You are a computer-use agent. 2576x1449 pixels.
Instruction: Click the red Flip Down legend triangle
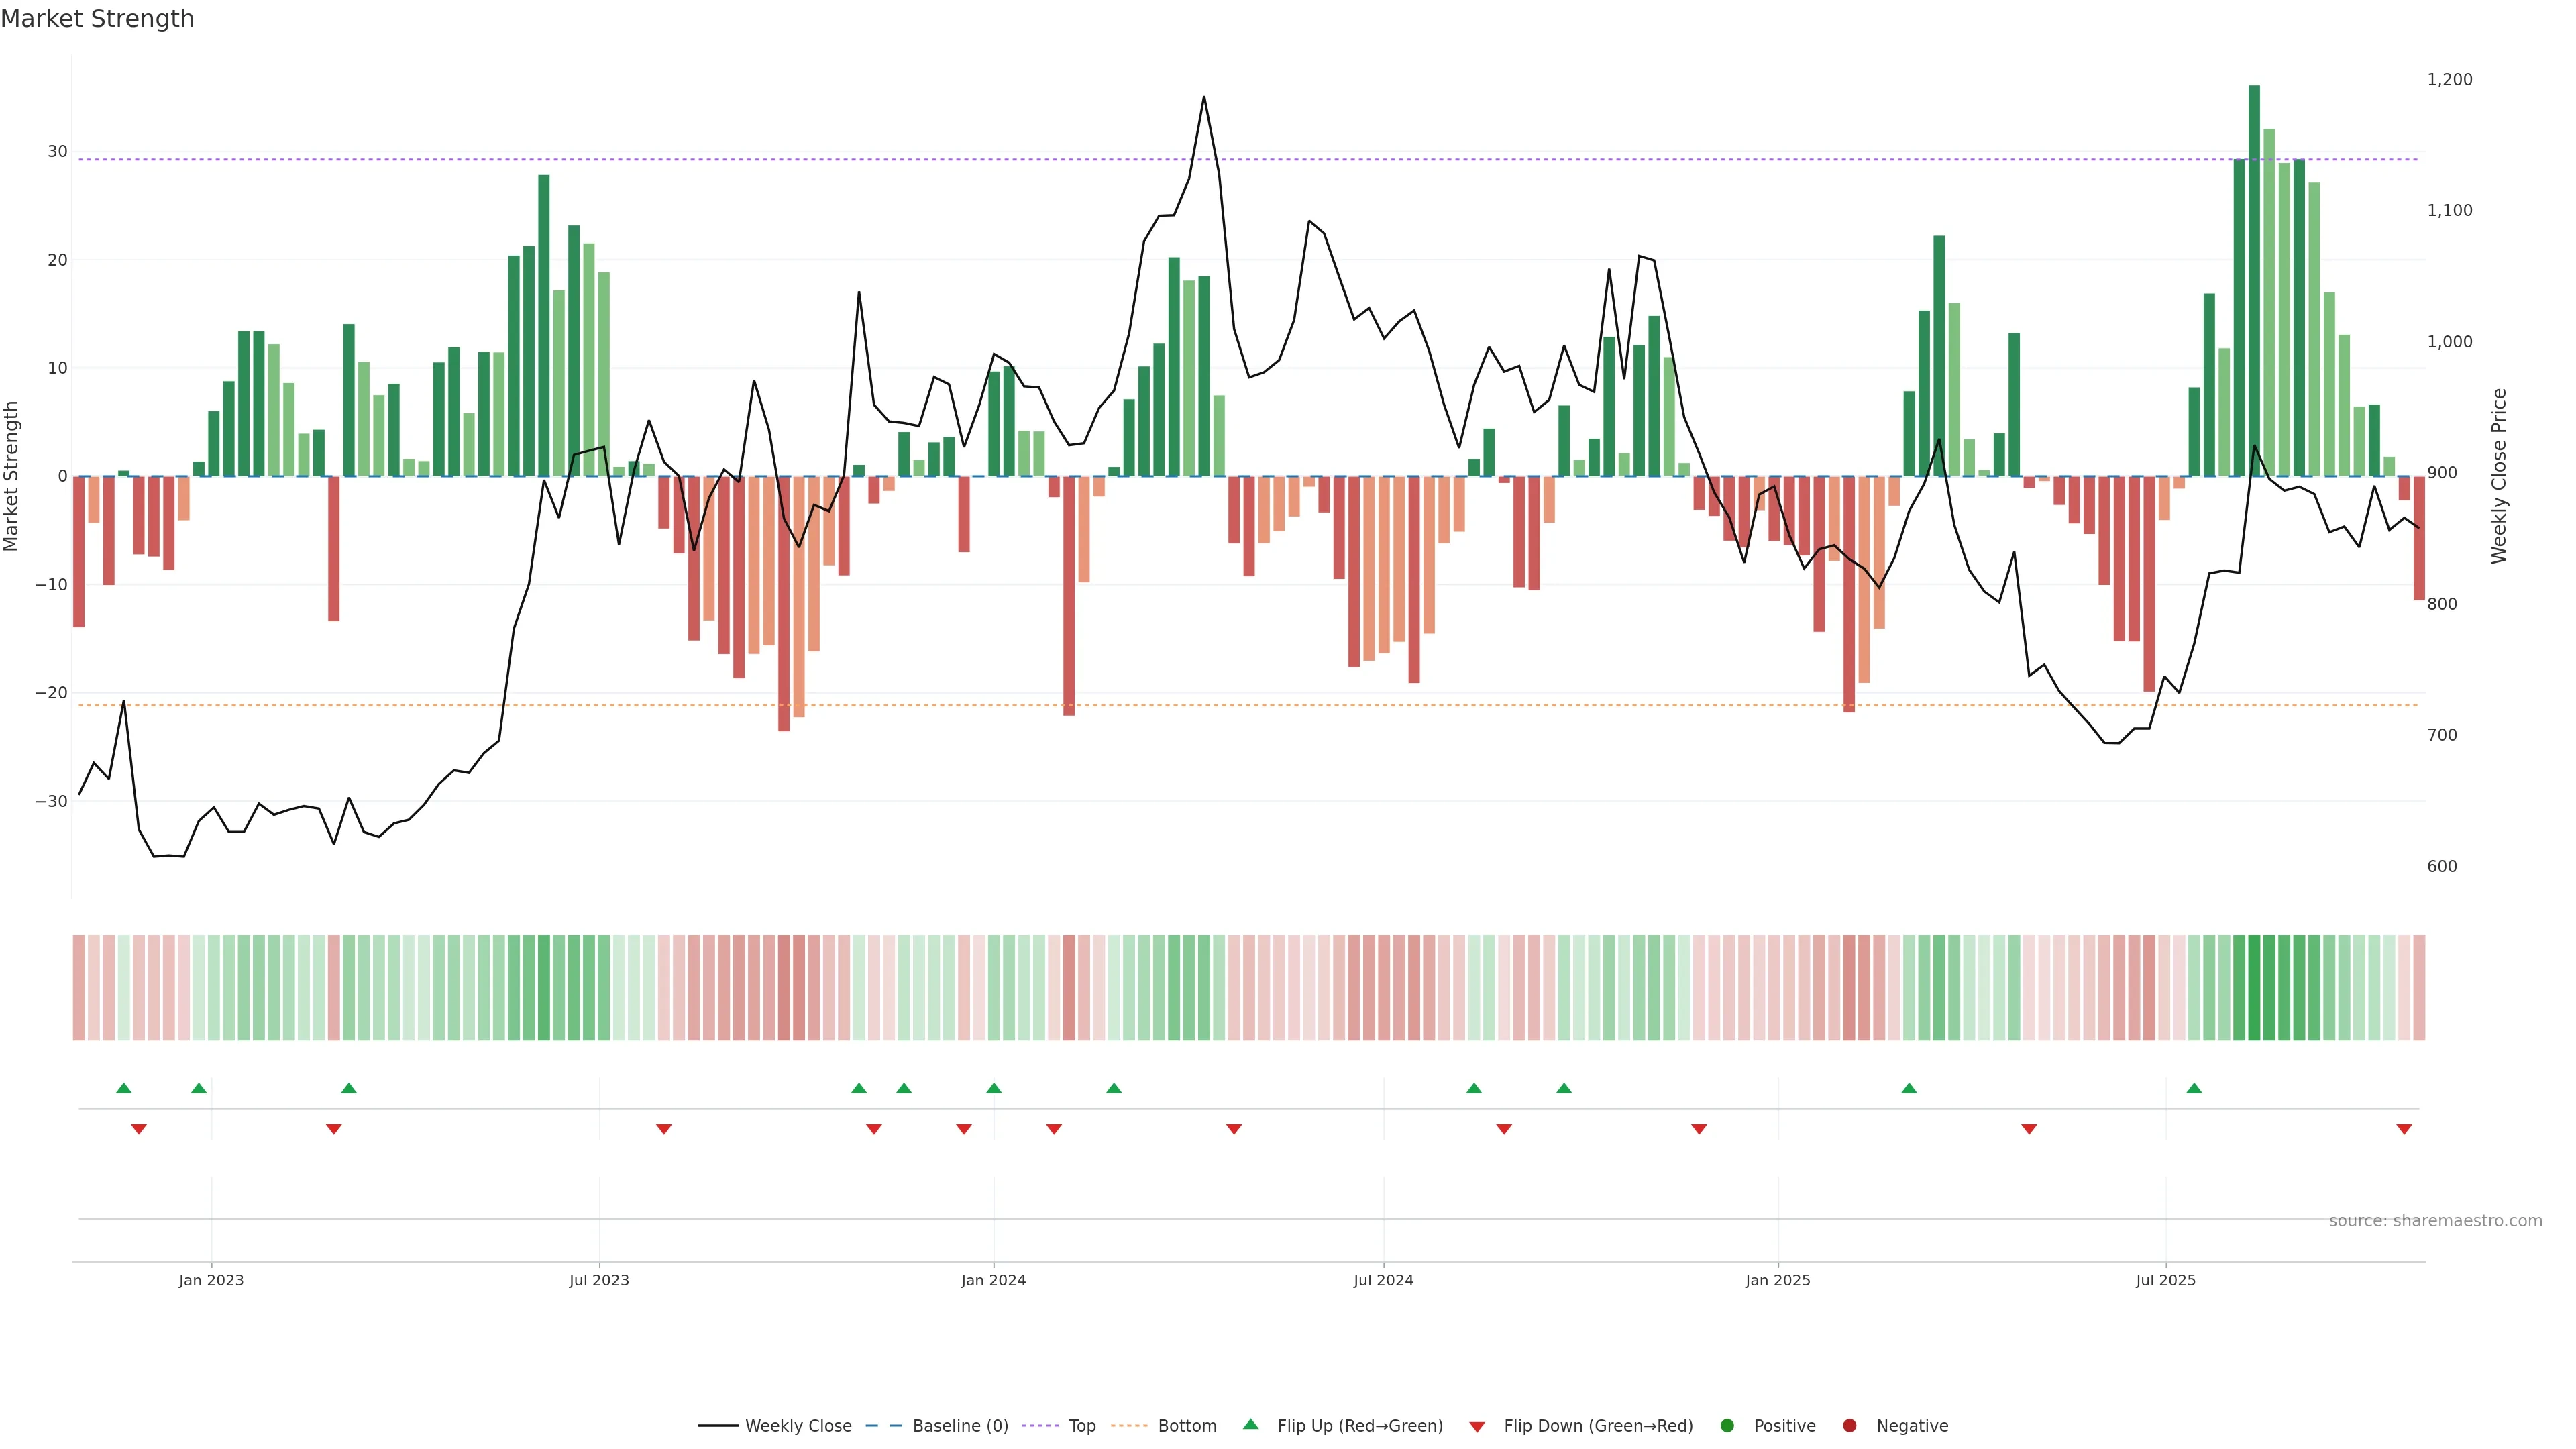[x=1477, y=1427]
